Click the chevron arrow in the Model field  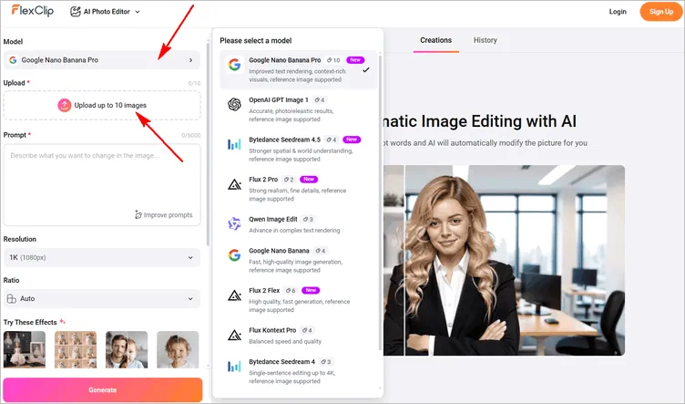click(x=191, y=60)
